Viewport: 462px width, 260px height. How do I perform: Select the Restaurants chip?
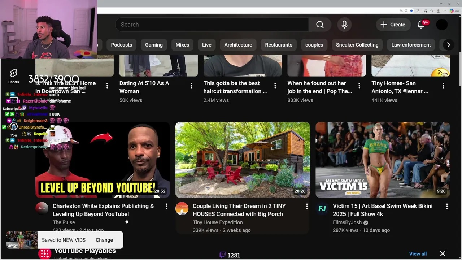(x=279, y=45)
